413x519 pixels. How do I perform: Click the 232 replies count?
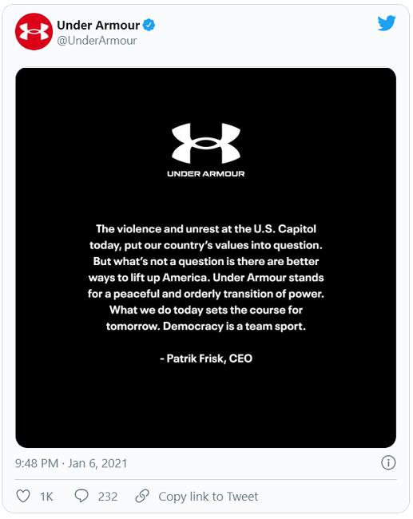(108, 497)
